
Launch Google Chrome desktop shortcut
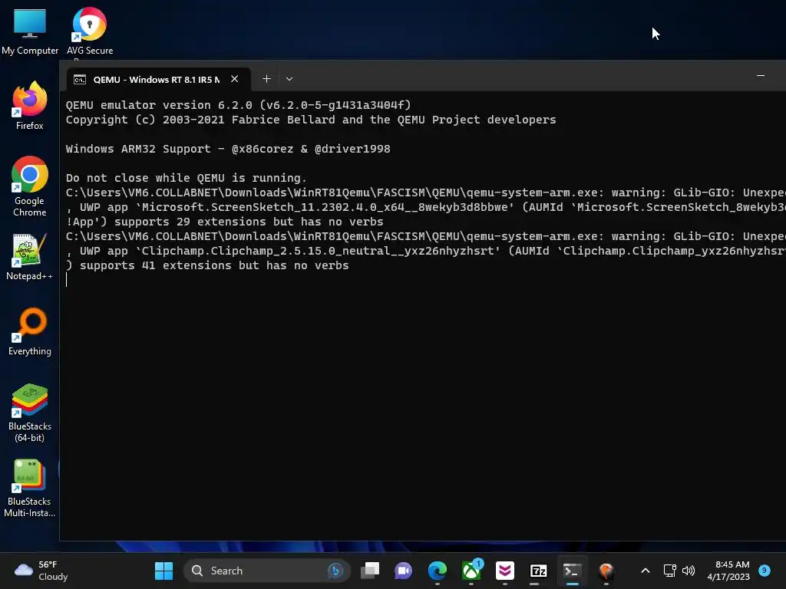(30, 186)
